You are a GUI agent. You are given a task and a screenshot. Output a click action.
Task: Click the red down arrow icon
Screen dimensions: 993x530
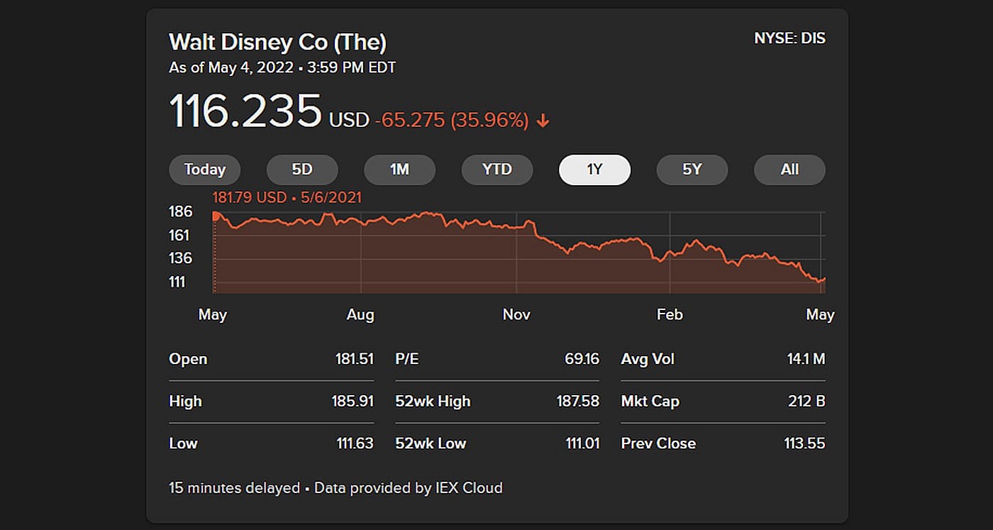point(543,121)
